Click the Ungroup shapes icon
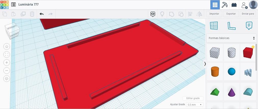 (x=181, y=14)
